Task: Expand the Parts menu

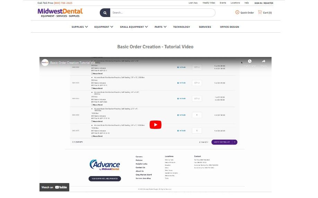Action: pos(160,27)
